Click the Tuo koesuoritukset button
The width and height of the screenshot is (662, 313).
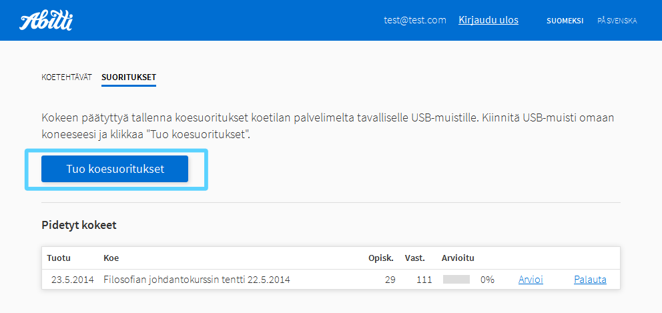click(115, 169)
